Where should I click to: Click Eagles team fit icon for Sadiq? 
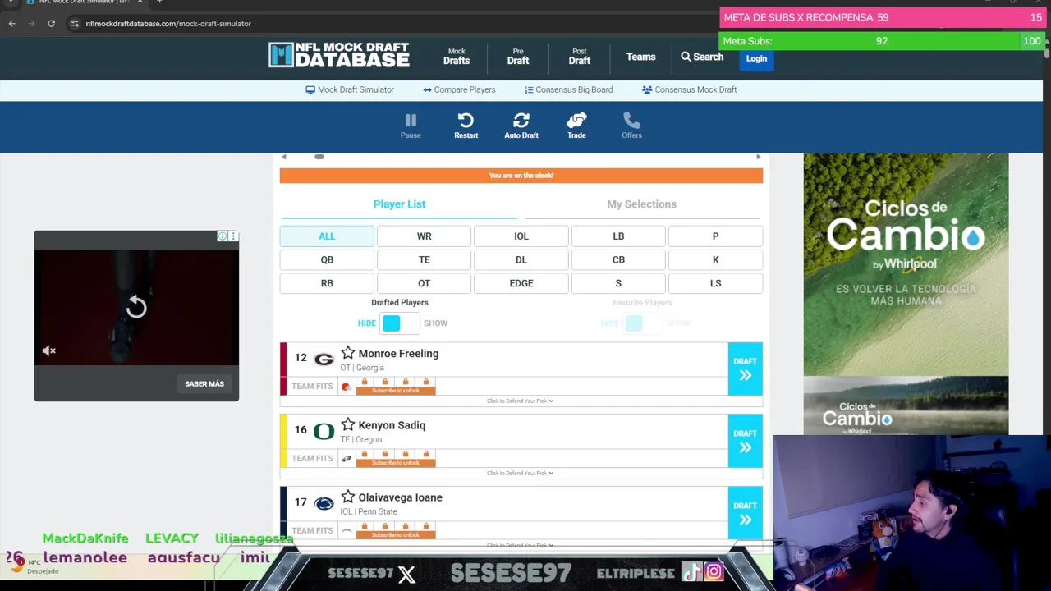tap(346, 459)
